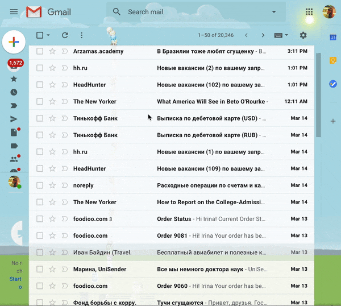Click the search magnifier icon
Image resolution: width=341 pixels, height=306 pixels.
(117, 12)
